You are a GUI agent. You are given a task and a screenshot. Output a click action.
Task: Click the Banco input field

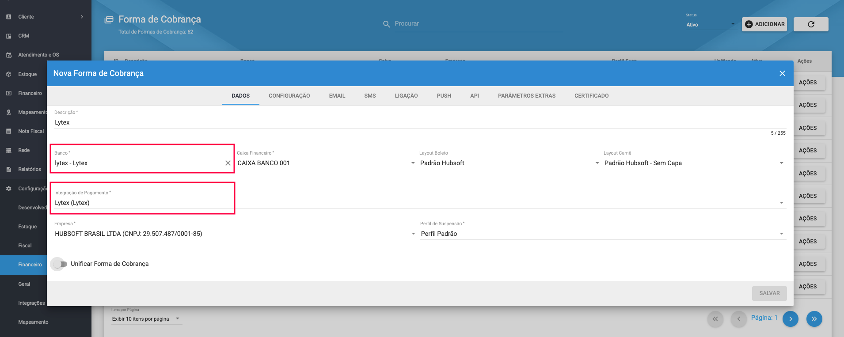point(139,163)
